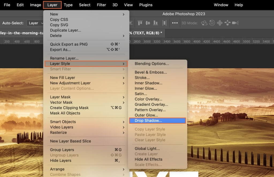Open extra align options via ellipsis icon
Viewport: 274px width, 177px height.
coord(175,23)
